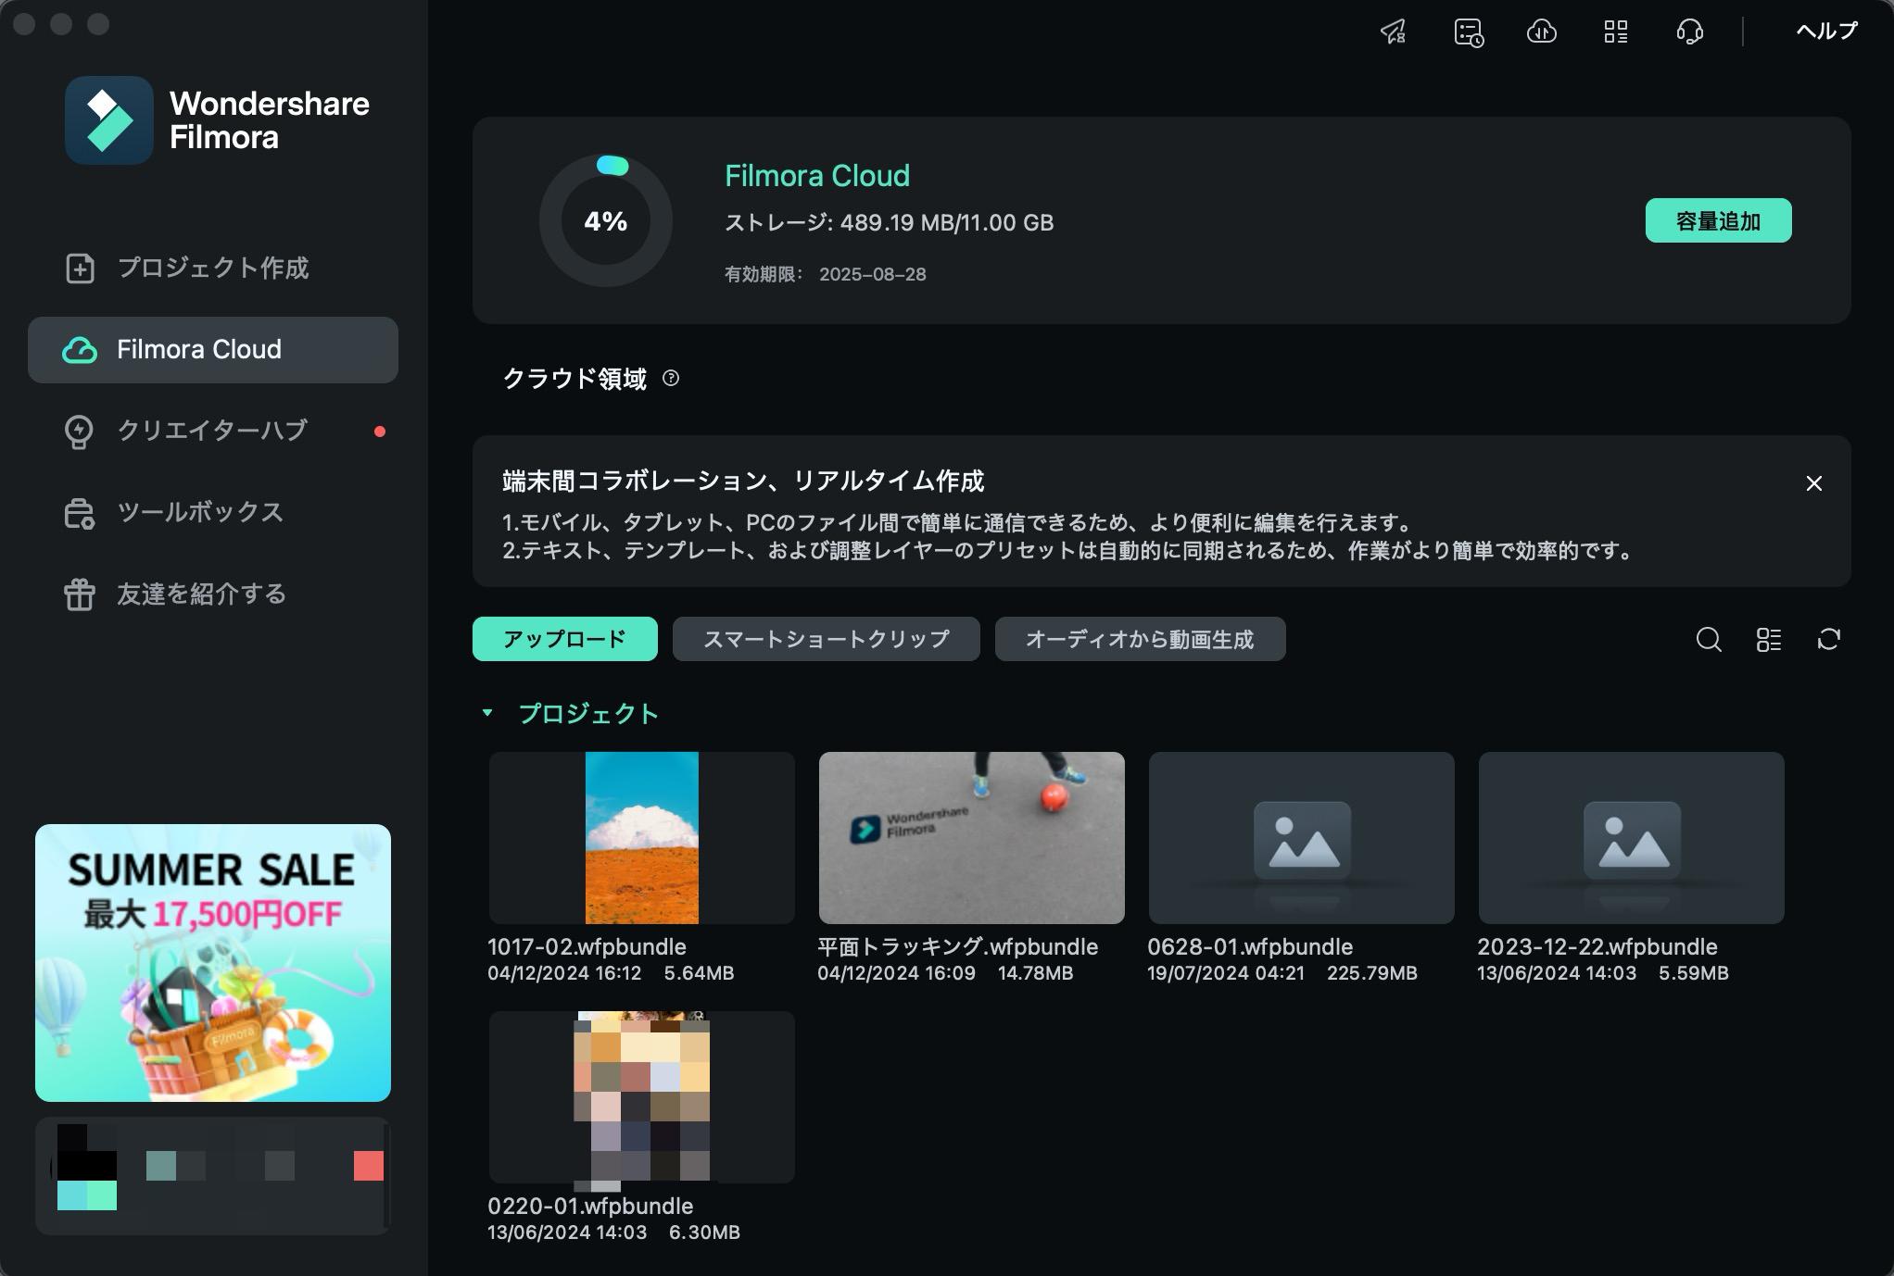Click the アップロード button

tap(565, 639)
